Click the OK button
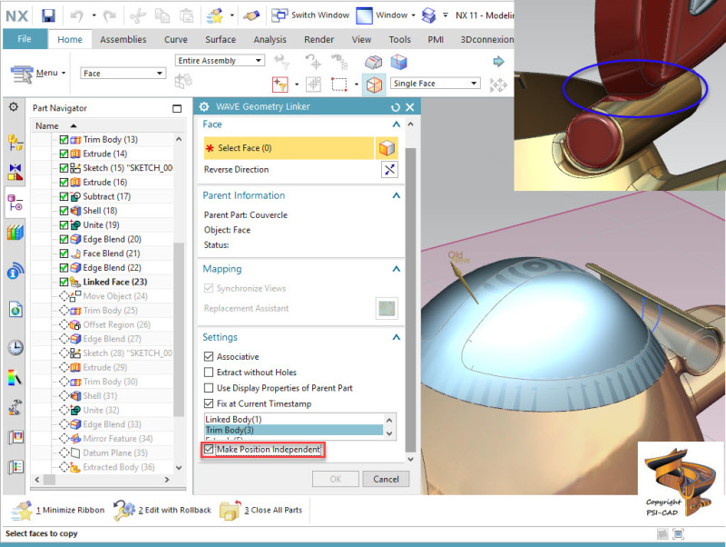 [x=336, y=480]
